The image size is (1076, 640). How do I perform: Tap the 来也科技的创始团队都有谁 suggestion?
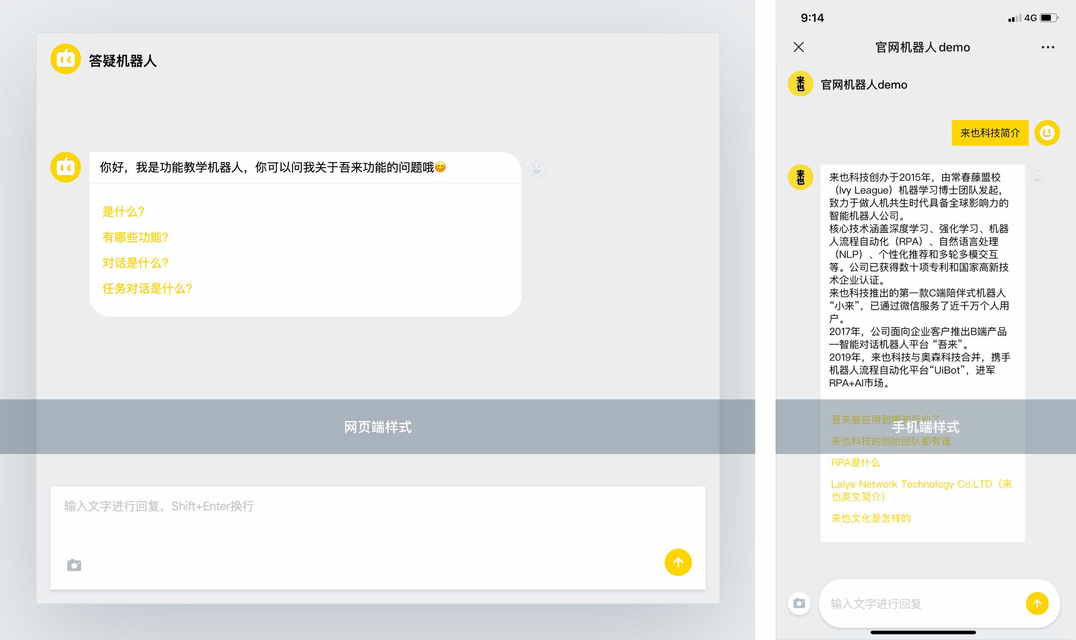[x=891, y=441]
